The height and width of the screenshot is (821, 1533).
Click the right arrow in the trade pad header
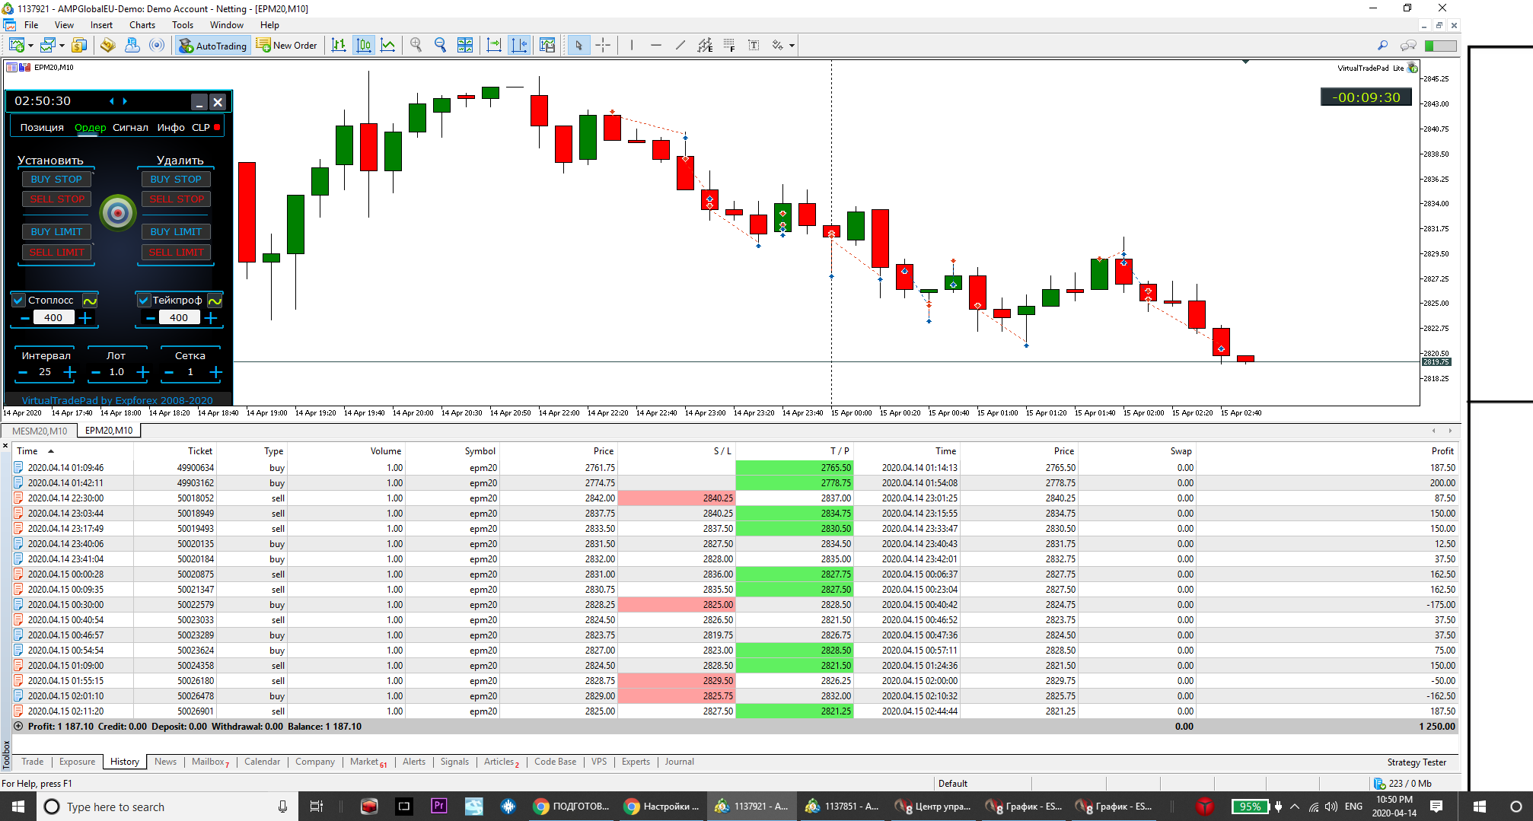tap(126, 101)
